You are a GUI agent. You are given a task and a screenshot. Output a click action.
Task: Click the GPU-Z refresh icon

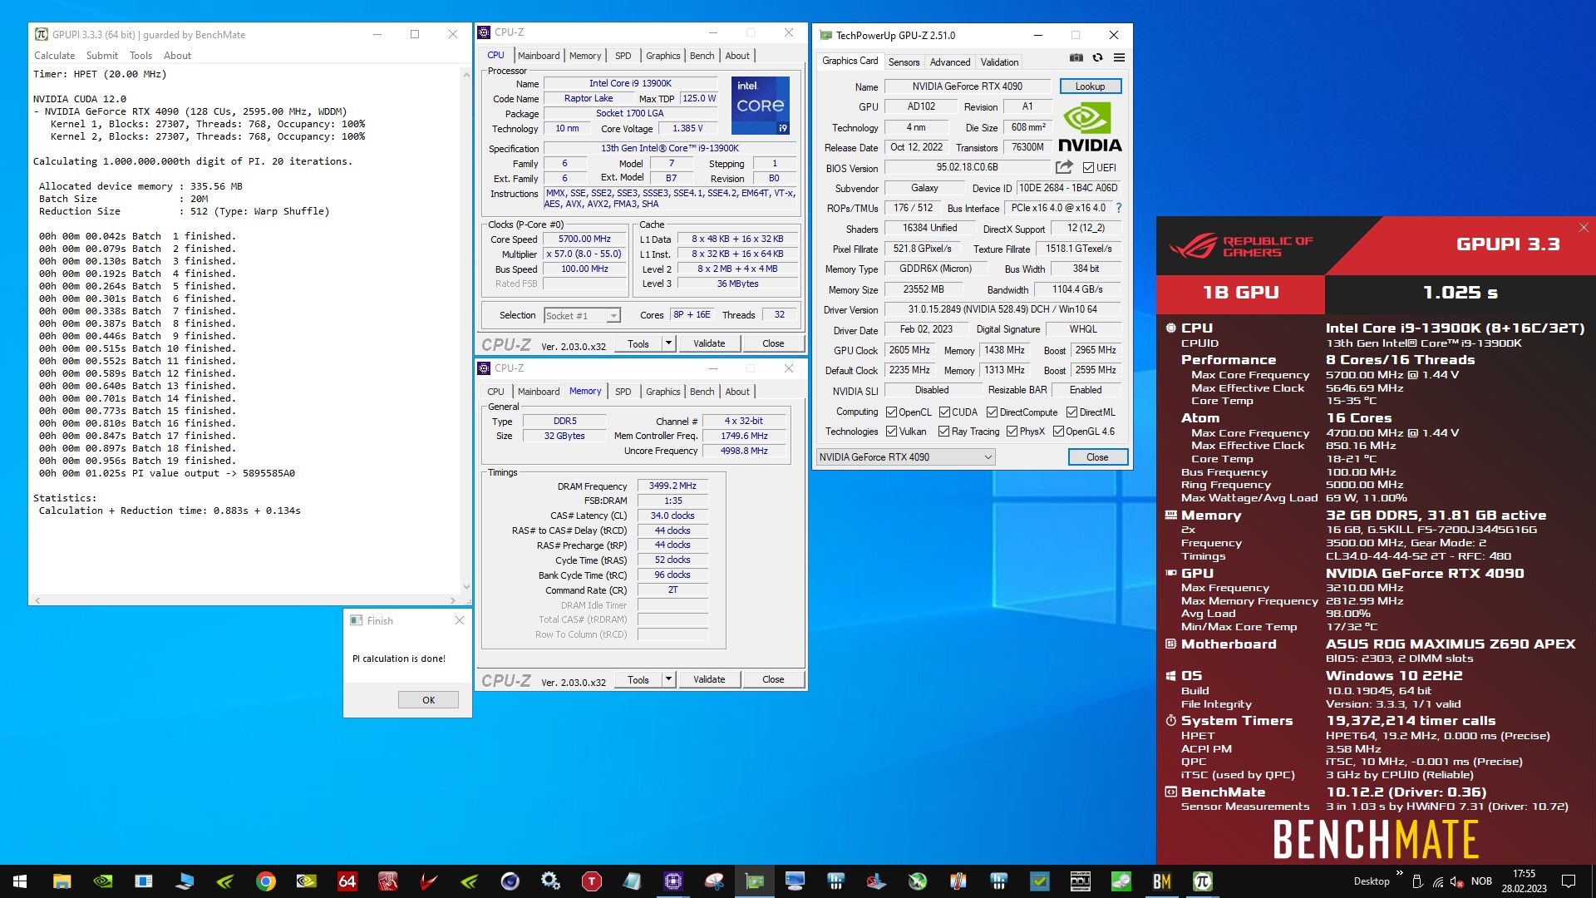click(1097, 57)
